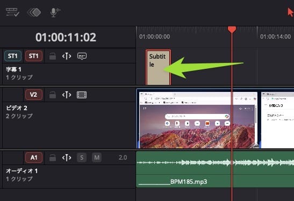
Task: Toggle the blue ST1 source selector
Action: click(x=13, y=56)
